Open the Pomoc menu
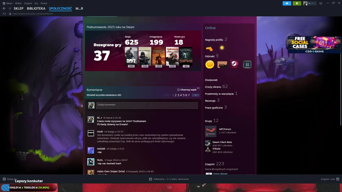 pyautogui.click(x=44, y=3)
